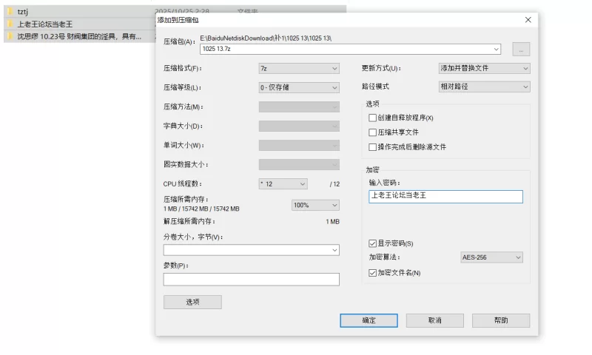Open the 加密算法 AES-256 dropdown
Viewport: 592px width, 355px height.
coord(491,257)
